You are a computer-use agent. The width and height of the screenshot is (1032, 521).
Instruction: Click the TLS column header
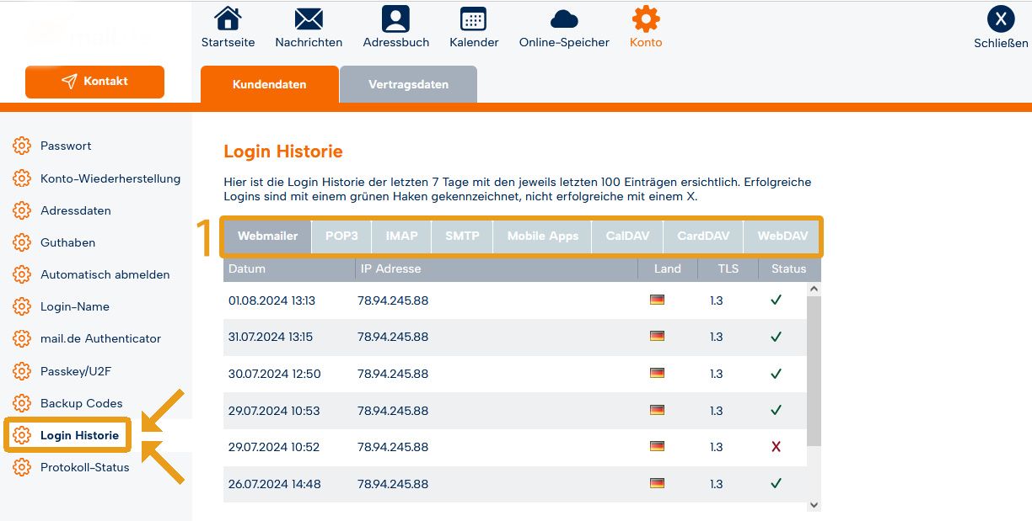tap(728, 269)
